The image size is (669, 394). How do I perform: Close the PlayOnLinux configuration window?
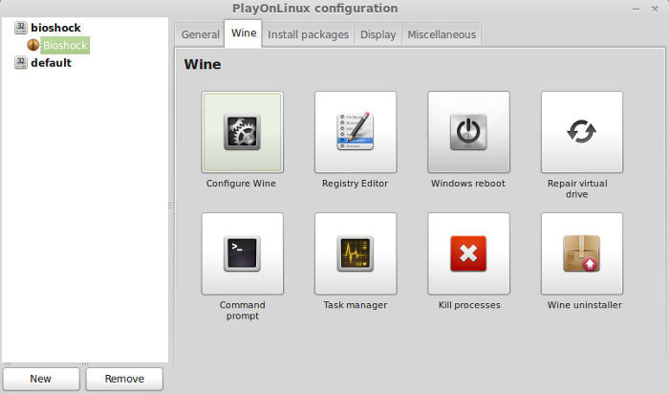(x=655, y=9)
